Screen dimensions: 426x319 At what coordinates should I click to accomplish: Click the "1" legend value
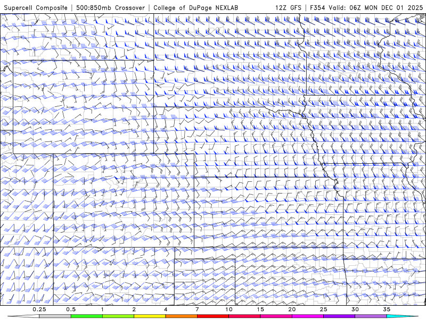[x=102, y=309]
